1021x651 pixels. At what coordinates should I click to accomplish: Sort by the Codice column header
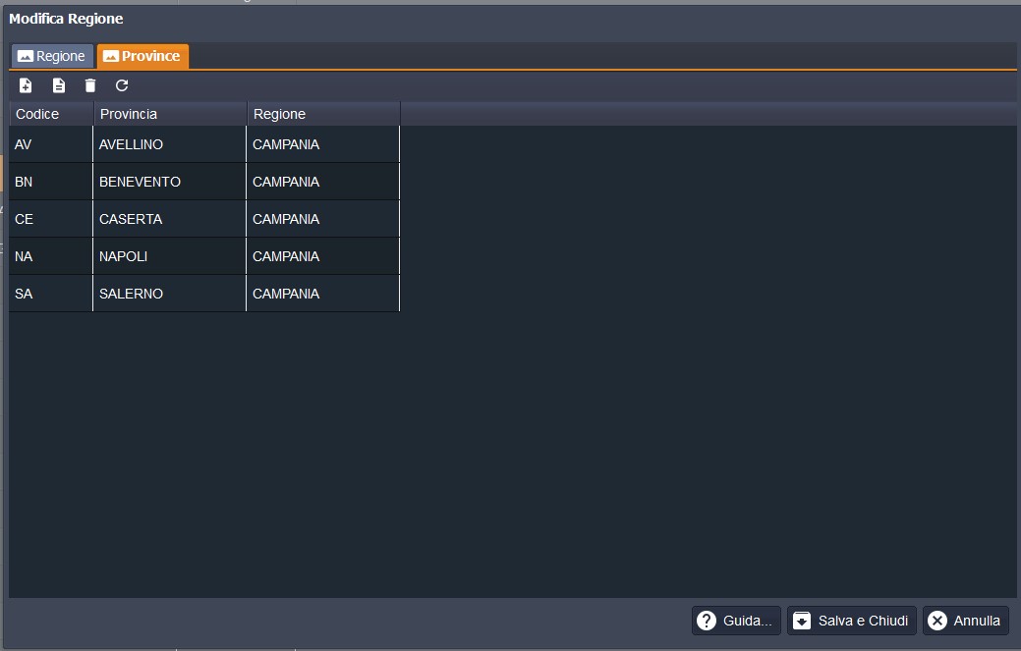point(51,114)
